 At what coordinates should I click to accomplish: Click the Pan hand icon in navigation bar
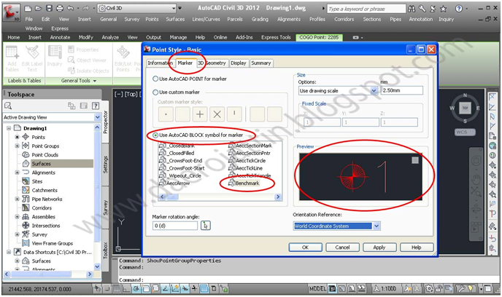(476, 179)
